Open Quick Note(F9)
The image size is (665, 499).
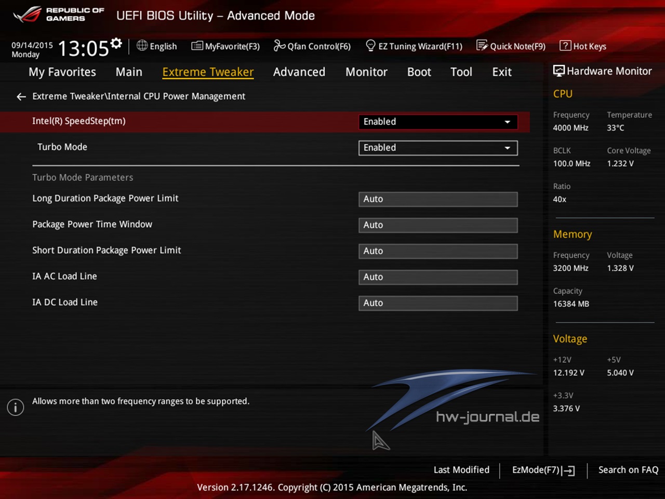tap(511, 46)
